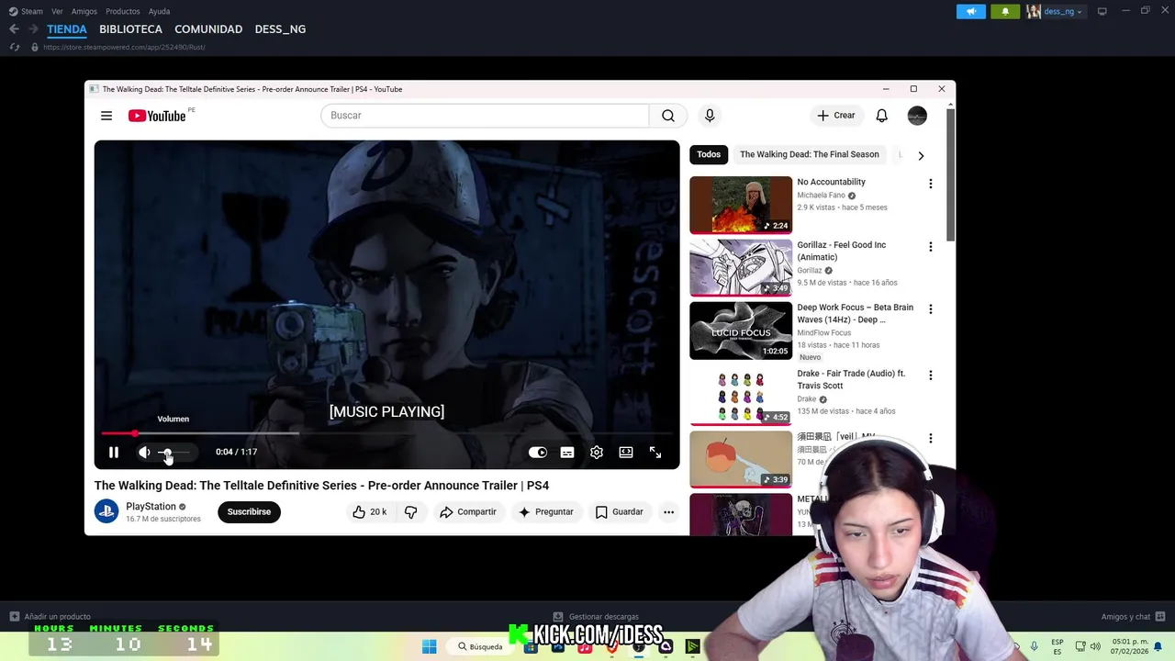Toggle subtitles with the CC icon
The image size is (1175, 661).
pos(567,453)
